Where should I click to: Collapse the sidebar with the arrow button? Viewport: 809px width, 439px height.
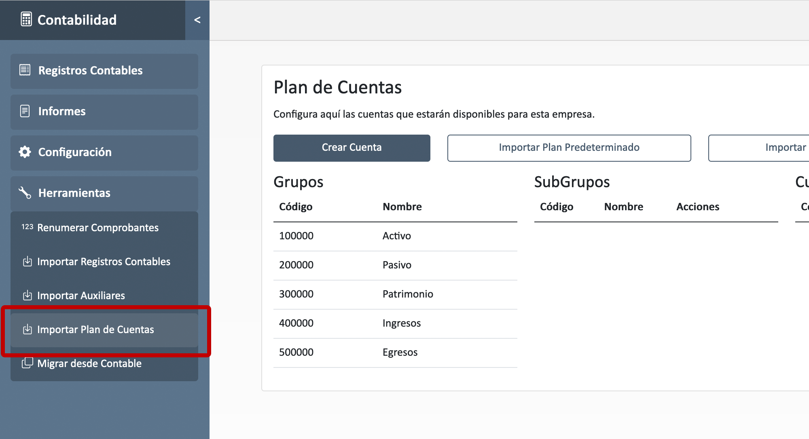coord(197,20)
